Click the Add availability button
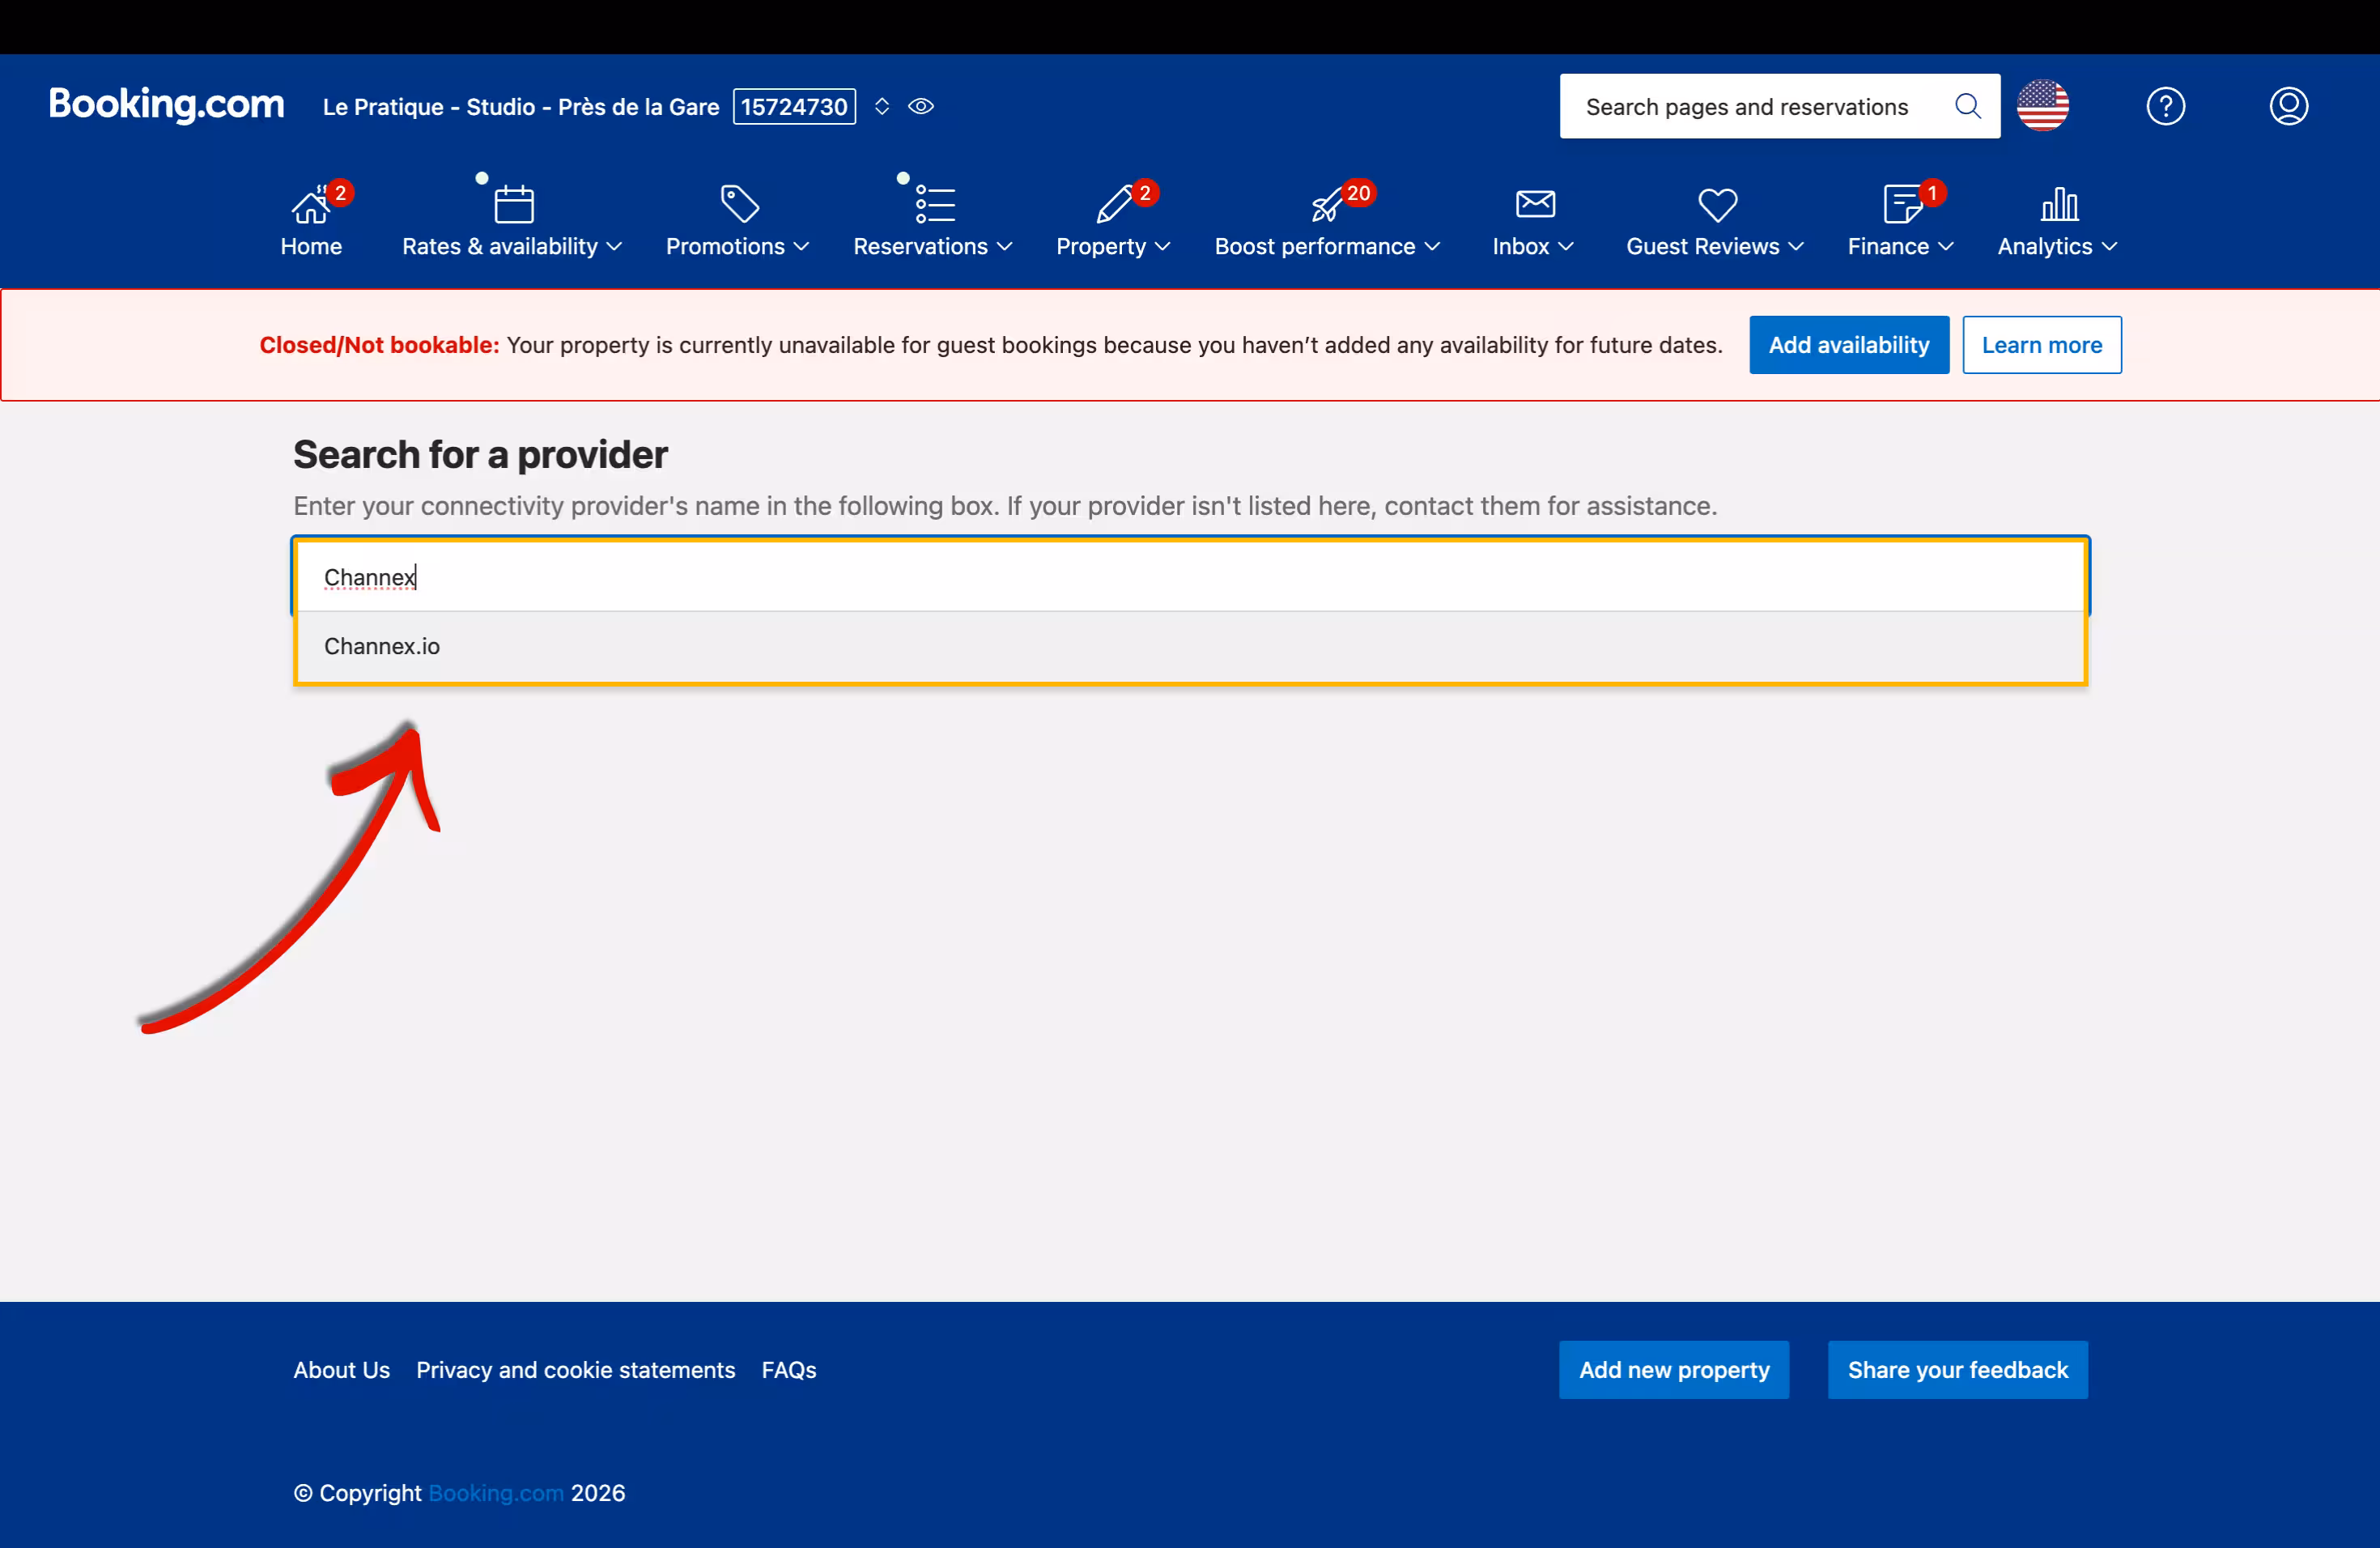The image size is (2380, 1548). 1848,345
